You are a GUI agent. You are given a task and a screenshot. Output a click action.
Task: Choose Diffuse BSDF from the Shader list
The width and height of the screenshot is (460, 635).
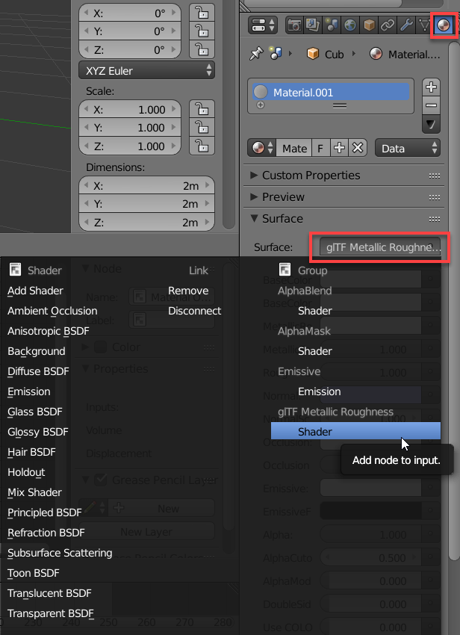pyautogui.click(x=38, y=371)
